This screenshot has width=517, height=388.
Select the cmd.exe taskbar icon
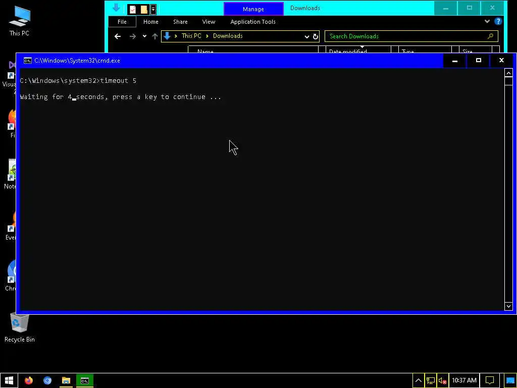click(x=85, y=380)
